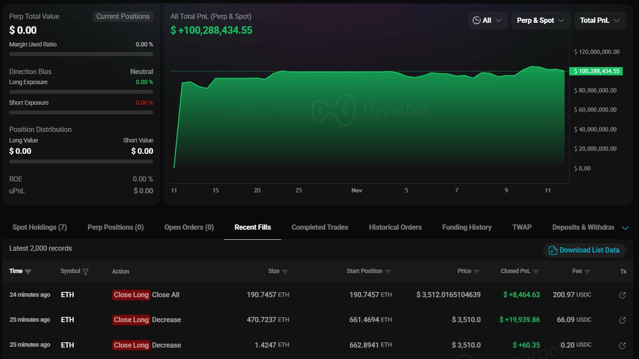Expand the chevron to reveal hidden tabs
This screenshot has width=639, height=359.
[625, 227]
